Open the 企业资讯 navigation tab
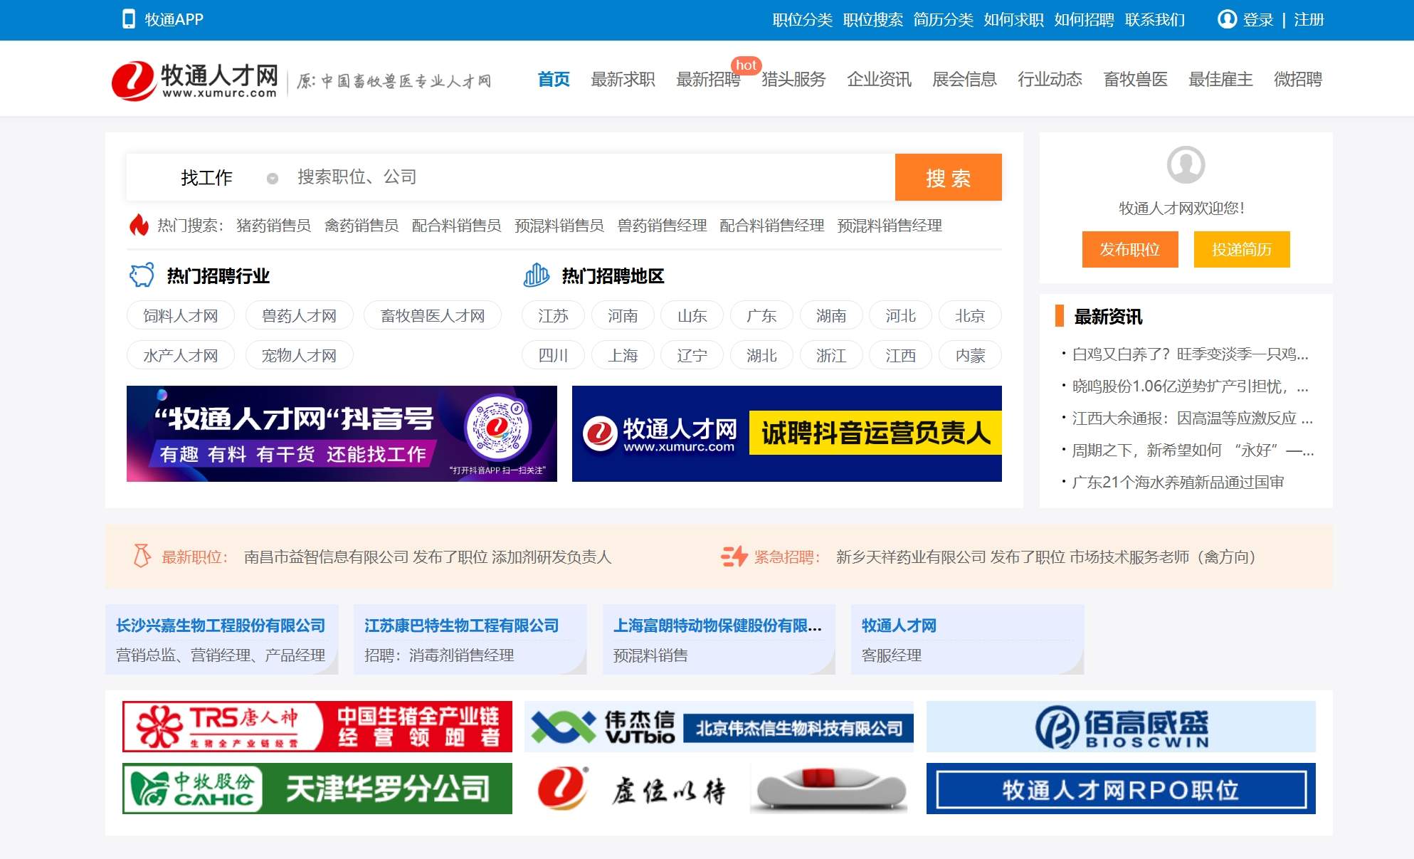The height and width of the screenshot is (859, 1414). point(879,79)
